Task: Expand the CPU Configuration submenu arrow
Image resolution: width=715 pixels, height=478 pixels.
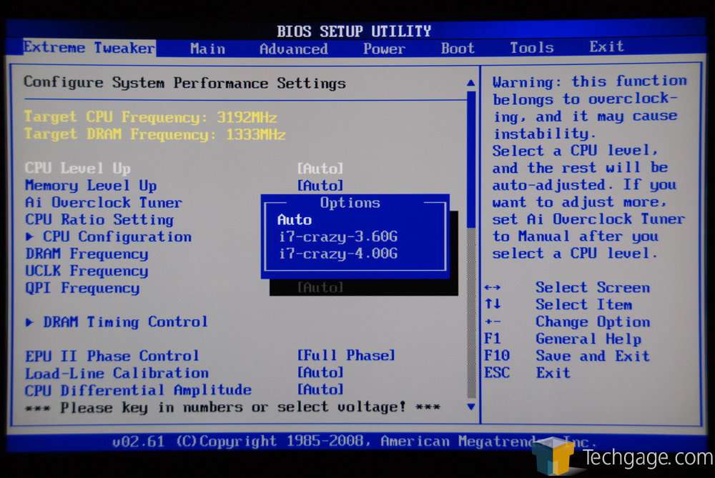Action: coord(29,236)
